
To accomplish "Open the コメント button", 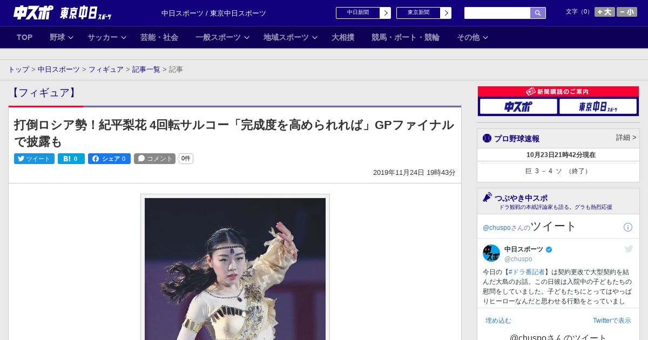I will pyautogui.click(x=154, y=159).
